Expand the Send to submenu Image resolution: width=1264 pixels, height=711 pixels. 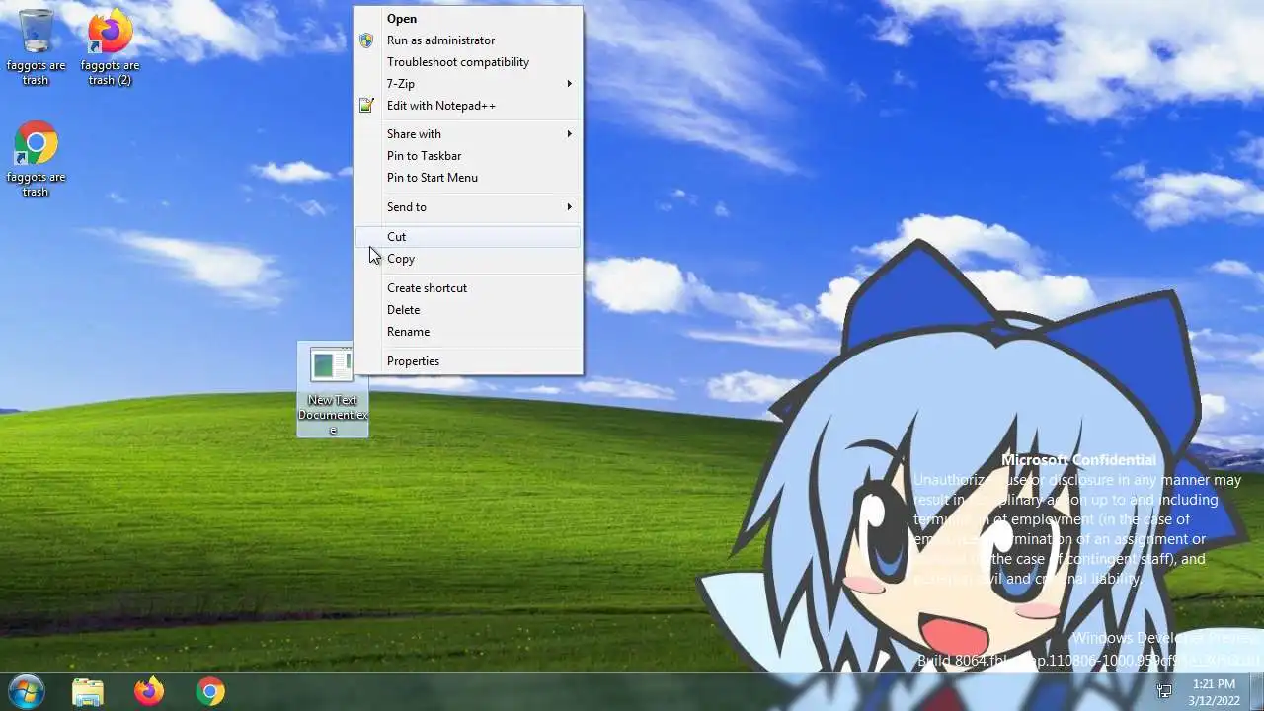click(x=468, y=207)
